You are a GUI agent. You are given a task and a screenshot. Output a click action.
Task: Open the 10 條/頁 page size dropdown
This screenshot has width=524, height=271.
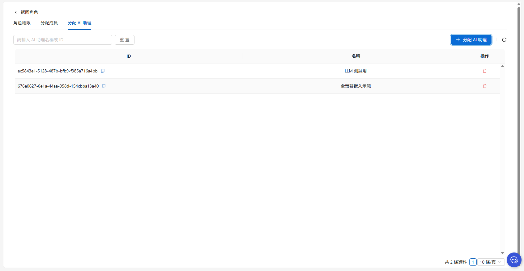click(x=491, y=262)
